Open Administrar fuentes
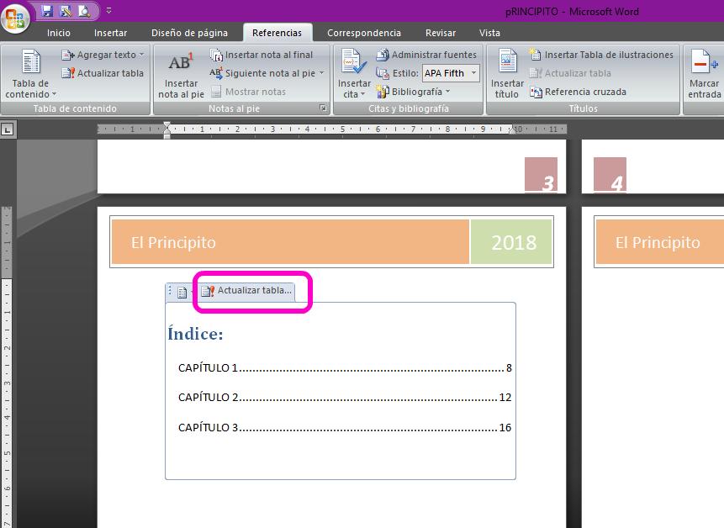 (425, 55)
